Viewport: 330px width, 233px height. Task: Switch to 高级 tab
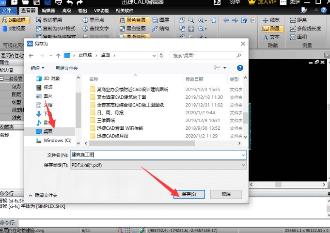[66, 11]
